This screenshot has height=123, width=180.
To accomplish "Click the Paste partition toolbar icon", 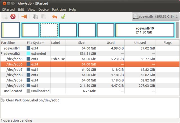I will coord(43,17).
